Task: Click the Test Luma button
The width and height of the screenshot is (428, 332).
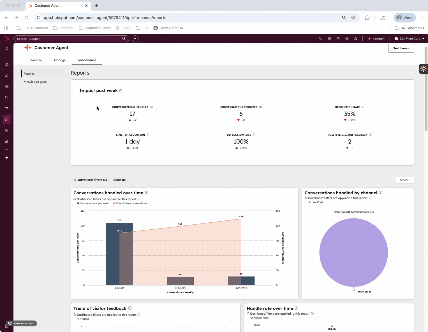Action: coord(401,48)
